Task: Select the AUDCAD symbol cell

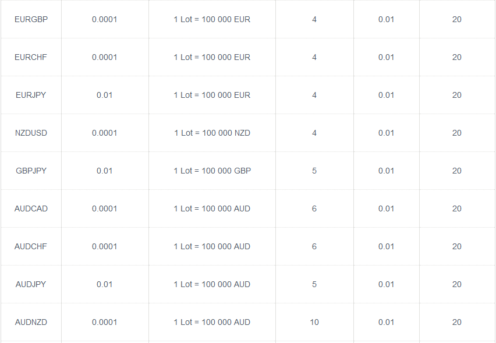Action: (31, 208)
